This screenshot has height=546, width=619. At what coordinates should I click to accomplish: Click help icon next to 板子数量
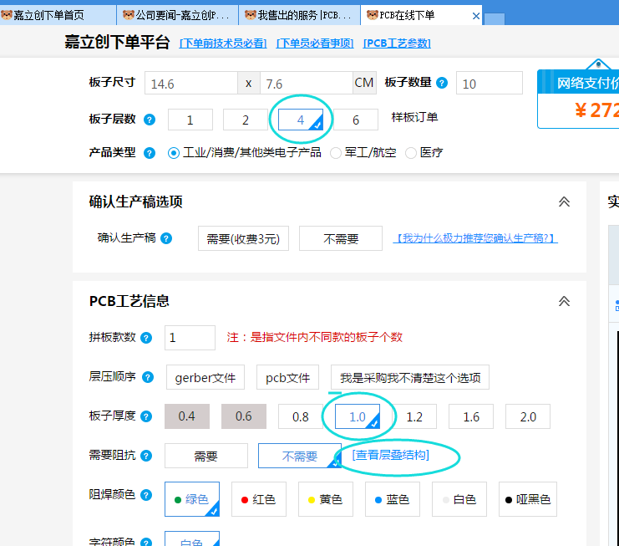tap(442, 83)
